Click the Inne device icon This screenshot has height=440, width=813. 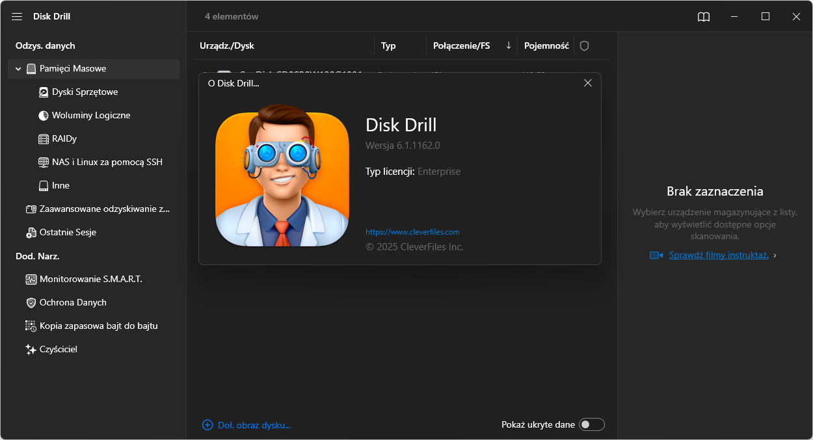(44, 186)
